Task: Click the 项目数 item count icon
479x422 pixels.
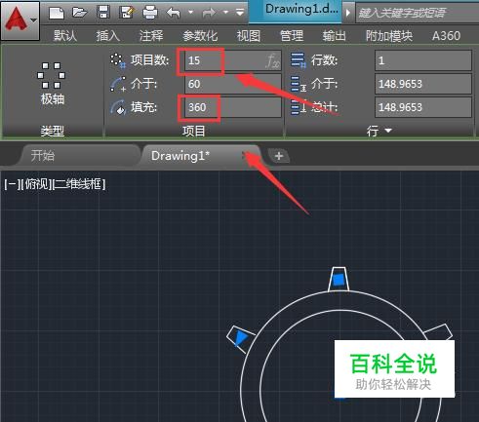Action: pos(118,60)
